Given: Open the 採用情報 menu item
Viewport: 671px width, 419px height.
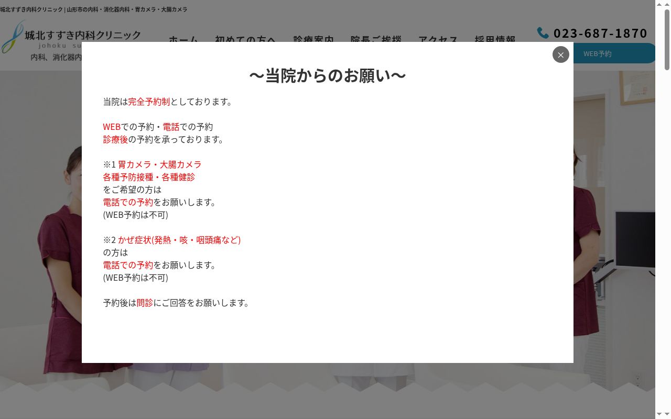Looking at the screenshot, I should coord(495,39).
